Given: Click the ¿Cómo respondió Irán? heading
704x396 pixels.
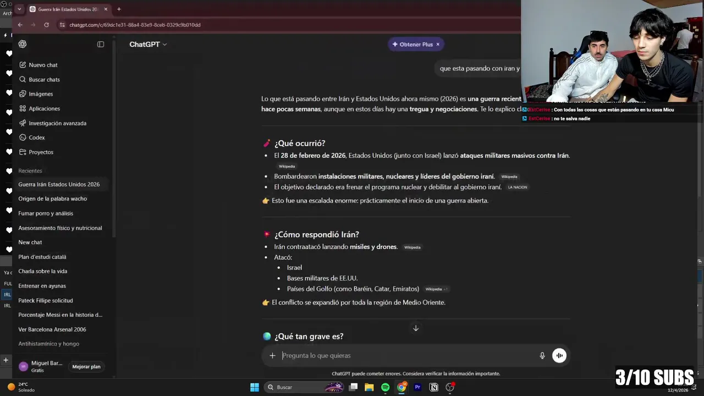Looking at the screenshot, I should coord(317,234).
